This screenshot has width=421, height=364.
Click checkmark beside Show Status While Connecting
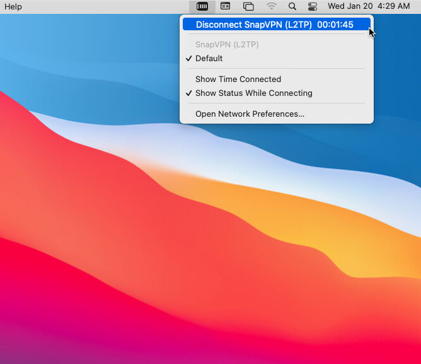point(188,93)
